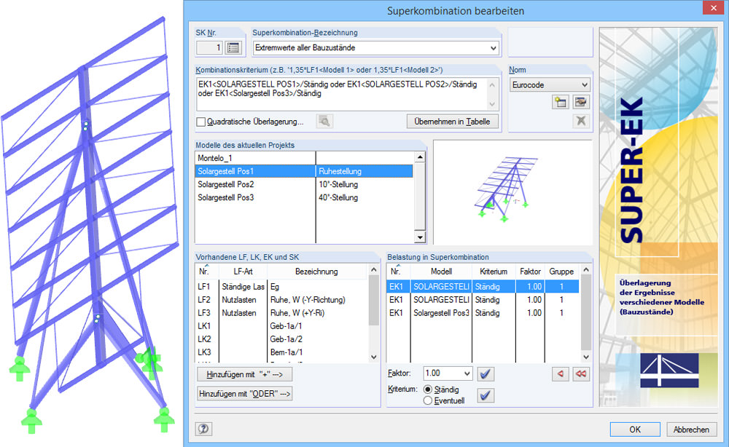
Task: Select load case LF1 Eg row
Action: (x=281, y=287)
